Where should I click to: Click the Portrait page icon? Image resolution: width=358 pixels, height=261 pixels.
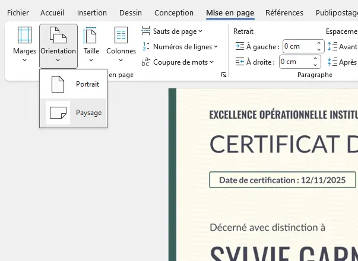(x=58, y=84)
